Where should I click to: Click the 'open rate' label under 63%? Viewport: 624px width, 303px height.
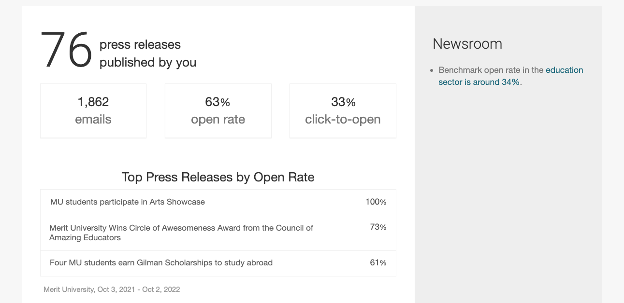pos(218,120)
